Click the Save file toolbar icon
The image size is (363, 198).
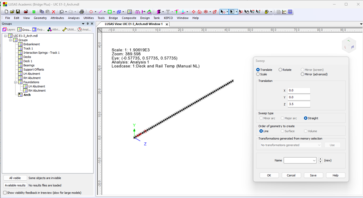18,12
